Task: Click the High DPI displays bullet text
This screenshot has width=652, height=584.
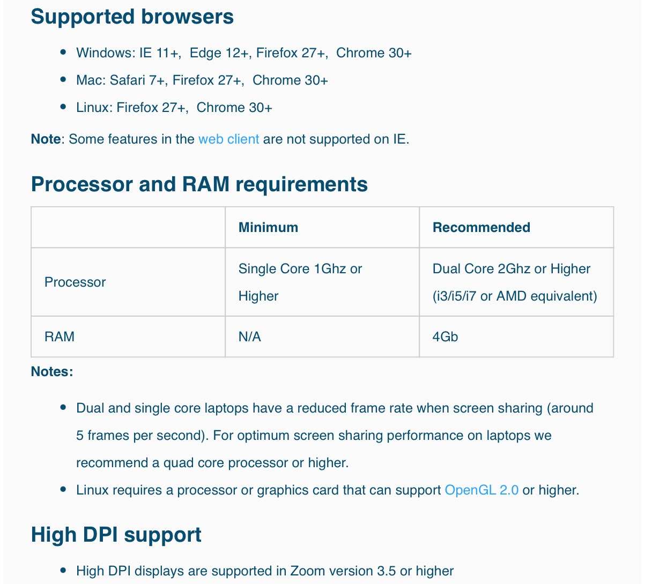Action: click(x=265, y=571)
